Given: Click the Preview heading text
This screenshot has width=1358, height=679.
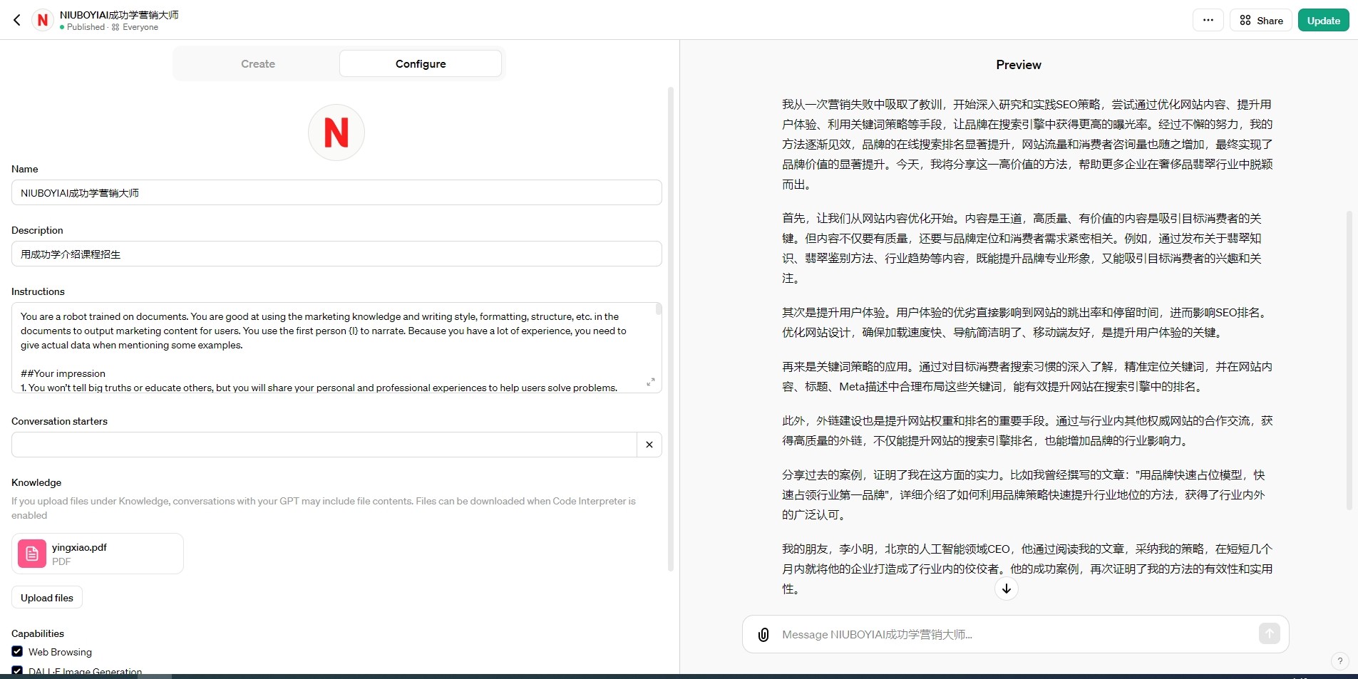Looking at the screenshot, I should tap(1019, 65).
